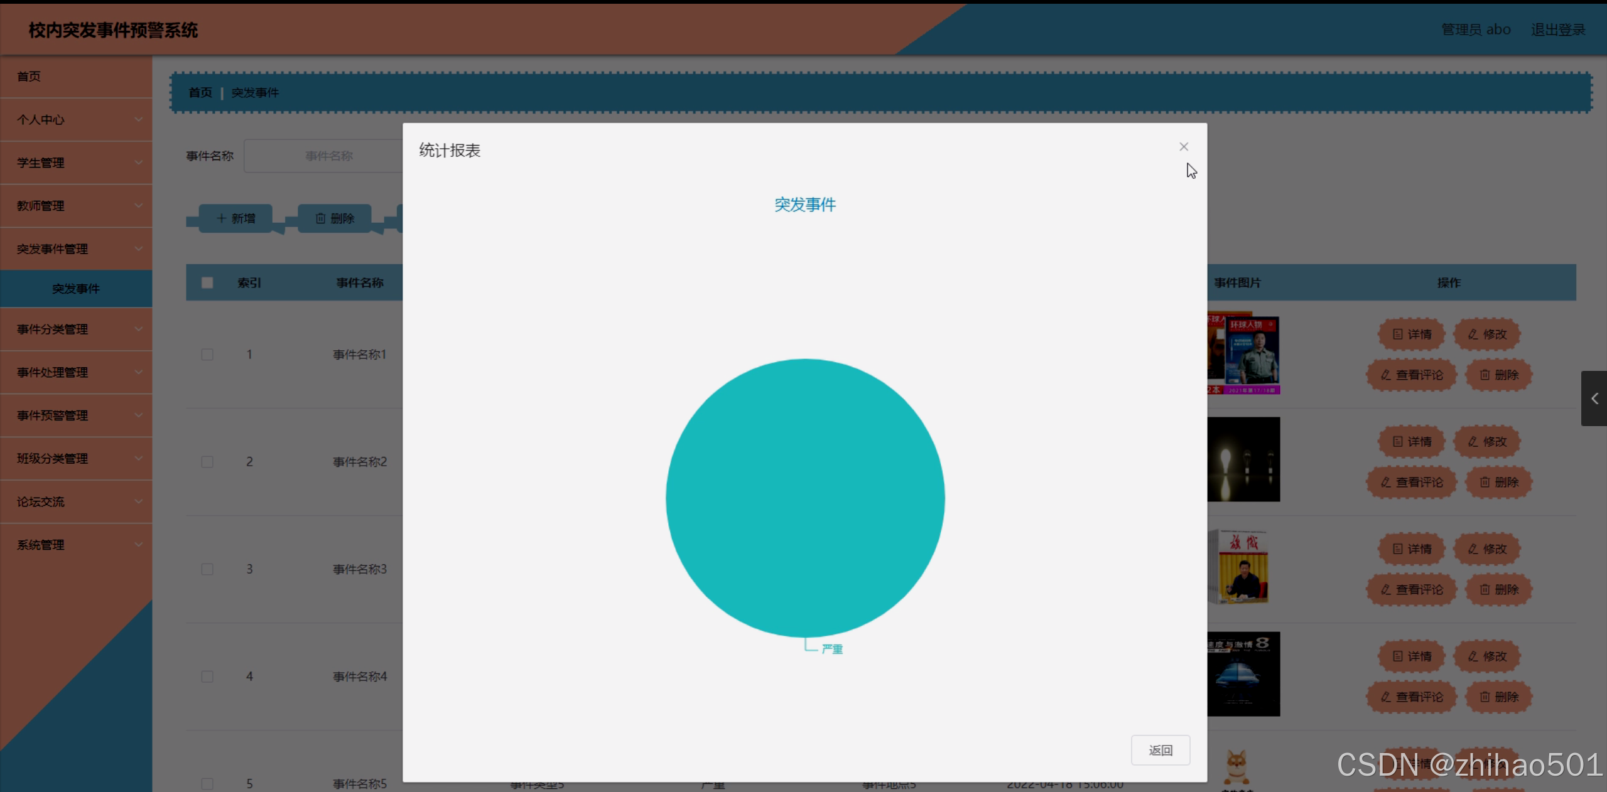The height and width of the screenshot is (792, 1607).
Task: Close the 统计报表 dialog with X icon
Action: [1183, 147]
